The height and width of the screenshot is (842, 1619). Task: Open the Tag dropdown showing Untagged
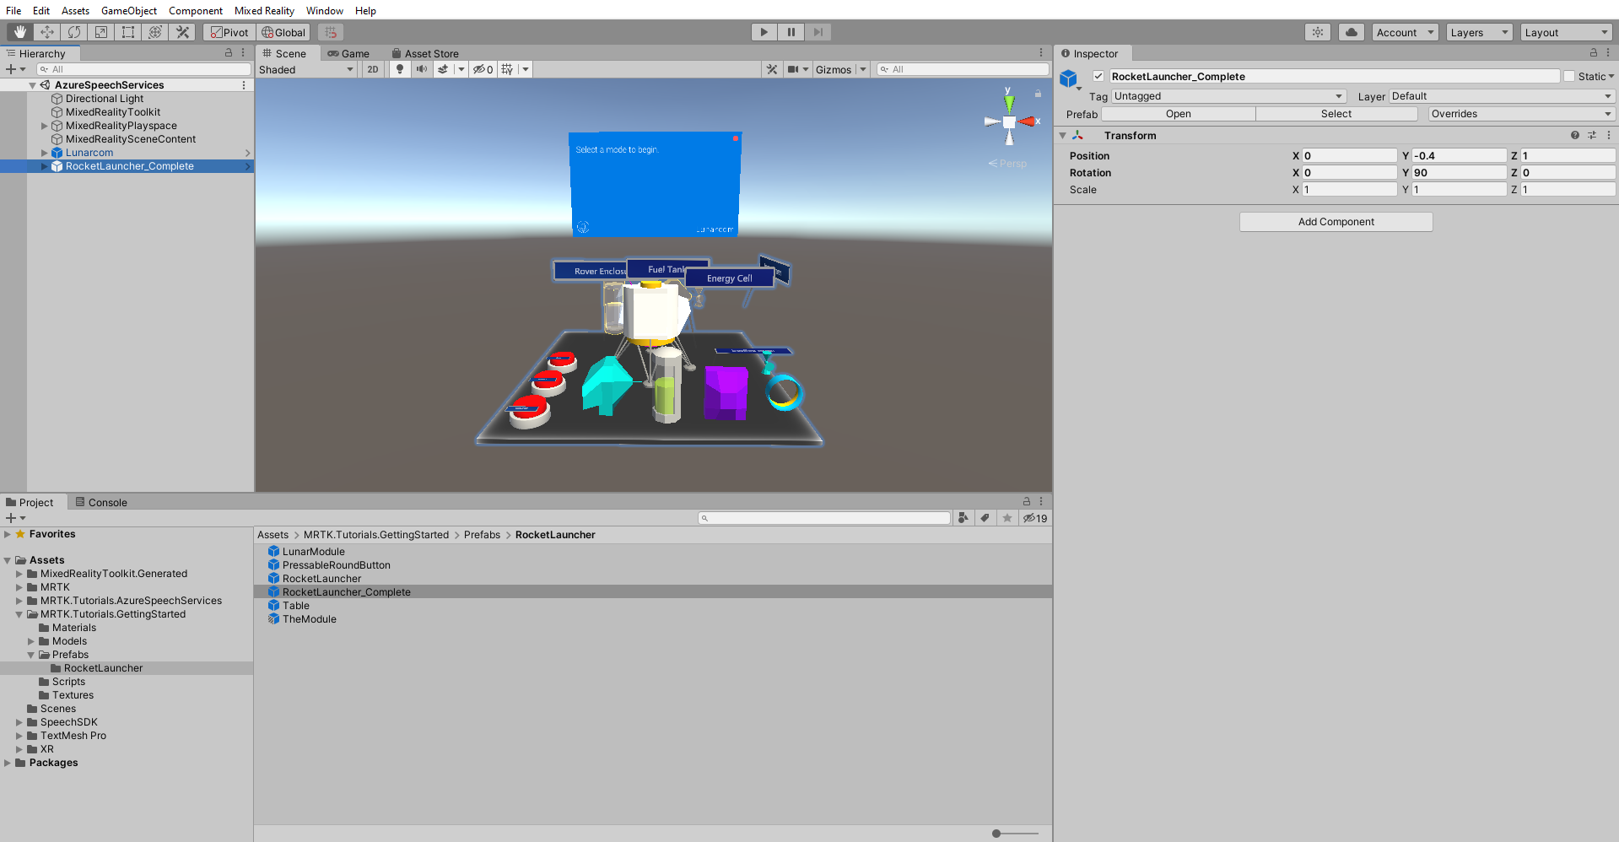1228,96
